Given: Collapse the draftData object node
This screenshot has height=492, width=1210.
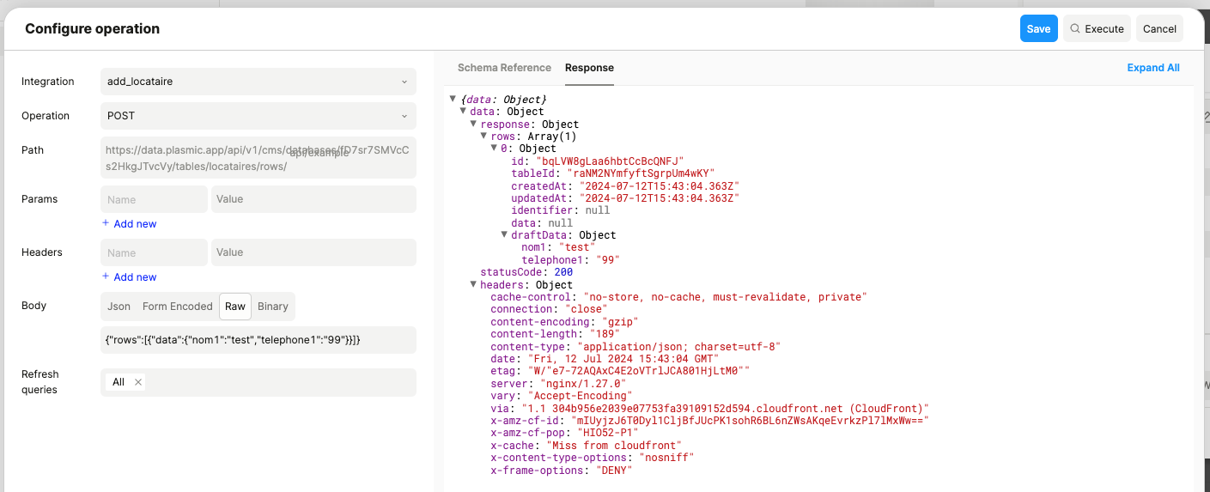Looking at the screenshot, I should point(505,235).
